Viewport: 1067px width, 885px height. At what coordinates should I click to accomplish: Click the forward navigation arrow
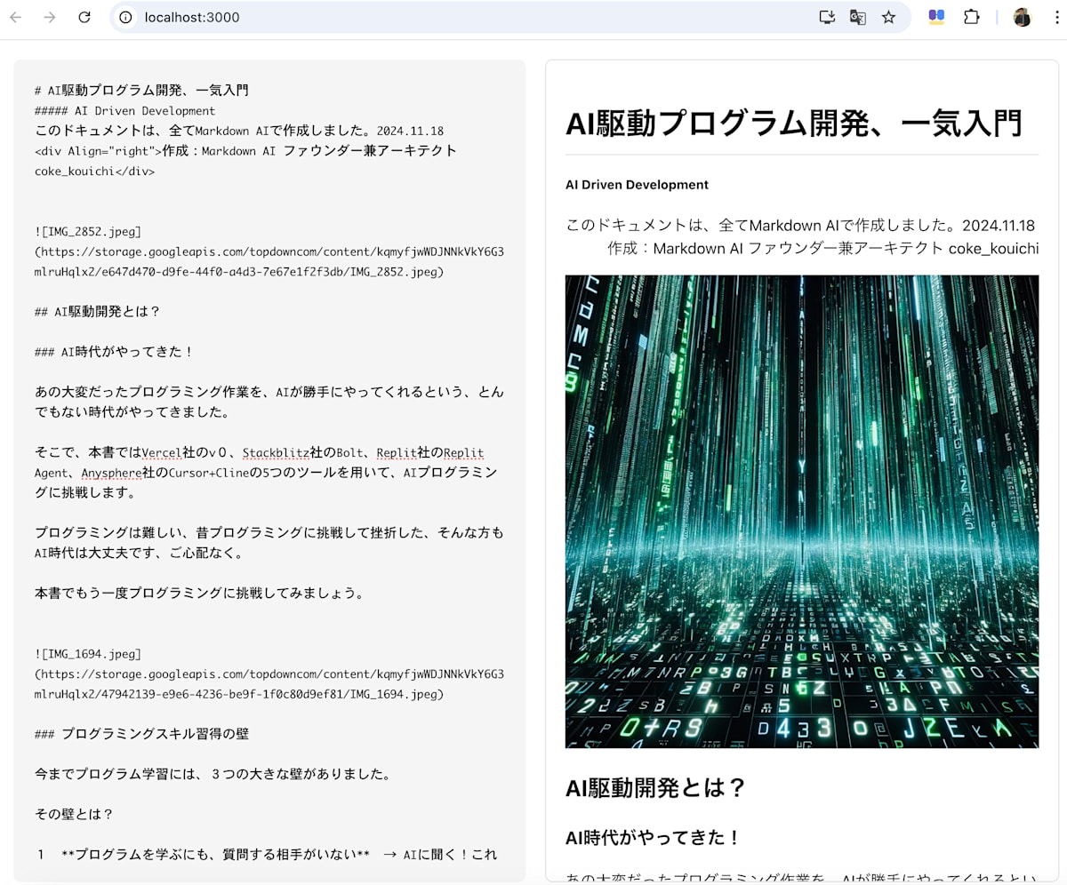(49, 17)
